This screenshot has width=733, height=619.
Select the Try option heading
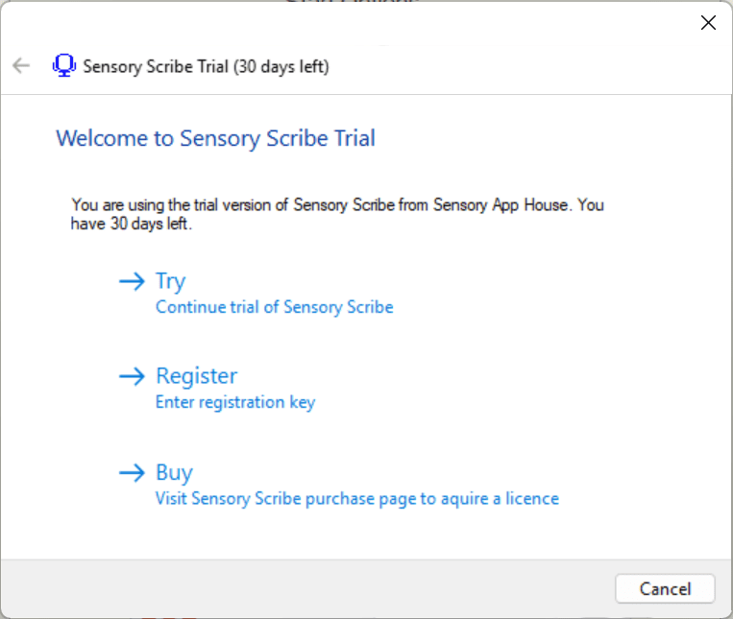point(170,281)
